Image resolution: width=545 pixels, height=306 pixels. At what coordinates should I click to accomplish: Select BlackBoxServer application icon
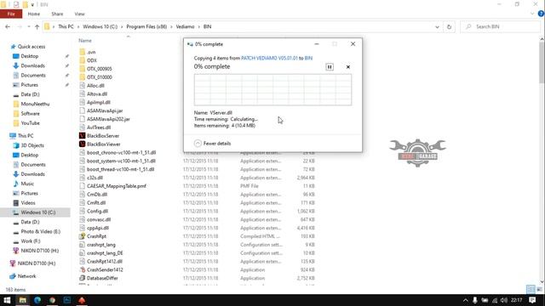pos(82,136)
